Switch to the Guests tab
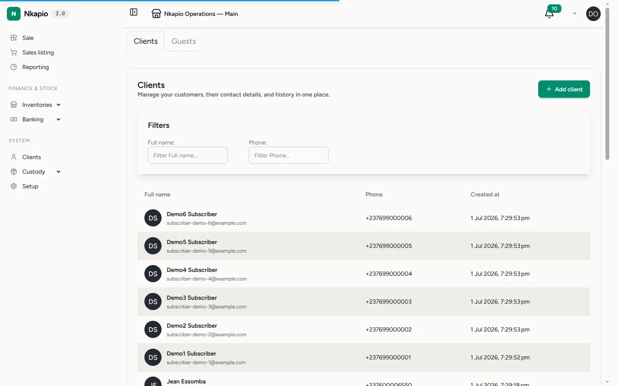617x386 pixels. pyautogui.click(x=184, y=41)
